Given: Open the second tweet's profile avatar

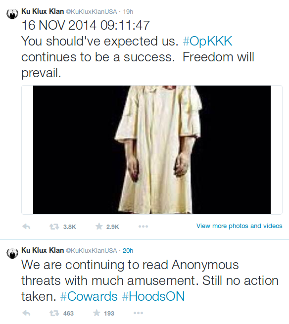Looking at the screenshot, I should 12,253.
